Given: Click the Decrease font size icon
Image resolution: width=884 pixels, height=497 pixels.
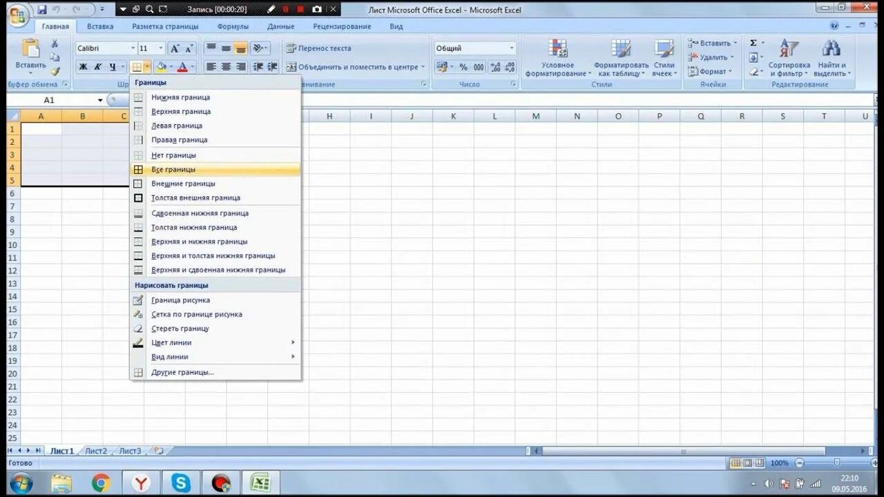Looking at the screenshot, I should click(x=189, y=48).
